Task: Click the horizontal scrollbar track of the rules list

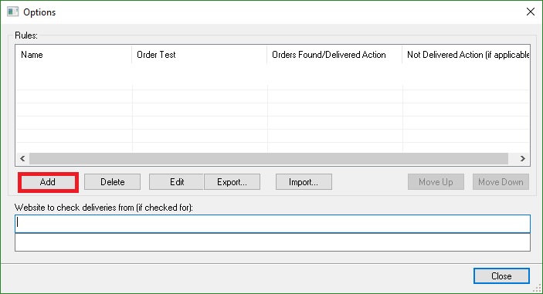Action: pos(269,158)
